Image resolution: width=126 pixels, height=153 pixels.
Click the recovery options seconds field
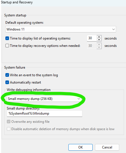point(92,46)
